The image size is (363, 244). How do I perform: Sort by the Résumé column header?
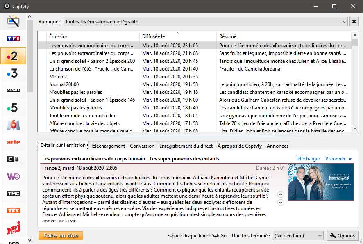284,36
